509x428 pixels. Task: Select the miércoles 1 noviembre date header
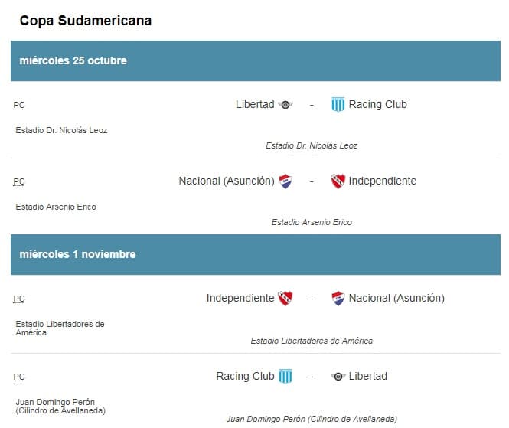(77, 254)
